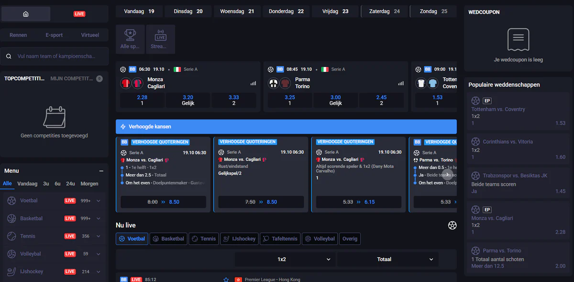
Task: Click the Verhoogde kansen banner
Action: pyautogui.click(x=286, y=127)
